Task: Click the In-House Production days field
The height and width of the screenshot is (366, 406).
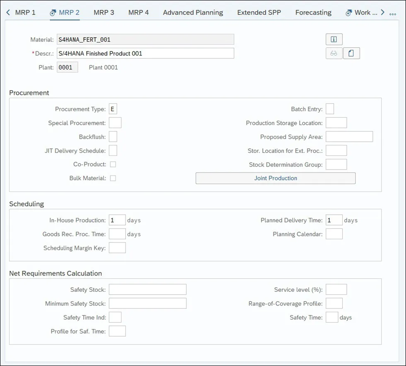Action: click(x=117, y=220)
